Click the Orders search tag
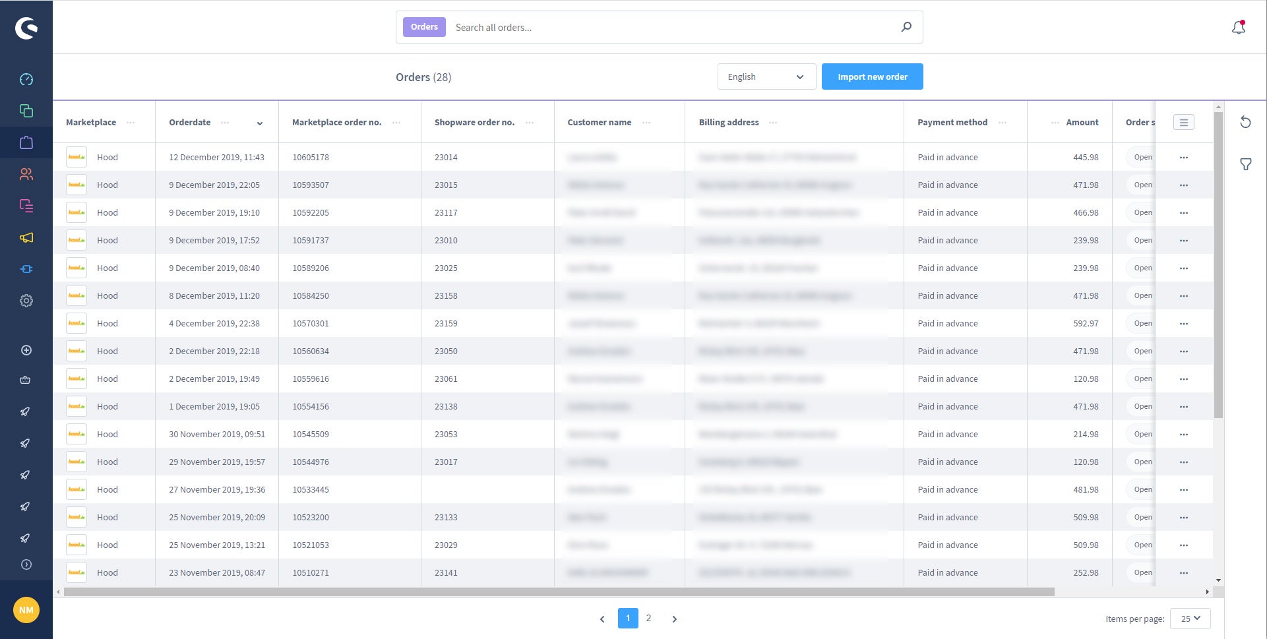Viewport: 1267px width, 639px height. [424, 27]
